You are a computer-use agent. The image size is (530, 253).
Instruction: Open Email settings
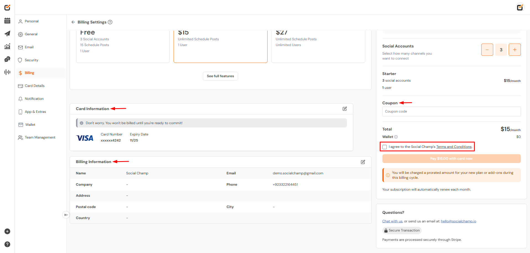click(41, 47)
